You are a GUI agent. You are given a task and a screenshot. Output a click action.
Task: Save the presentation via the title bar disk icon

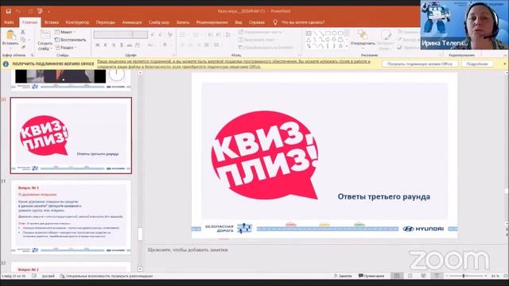(9, 11)
